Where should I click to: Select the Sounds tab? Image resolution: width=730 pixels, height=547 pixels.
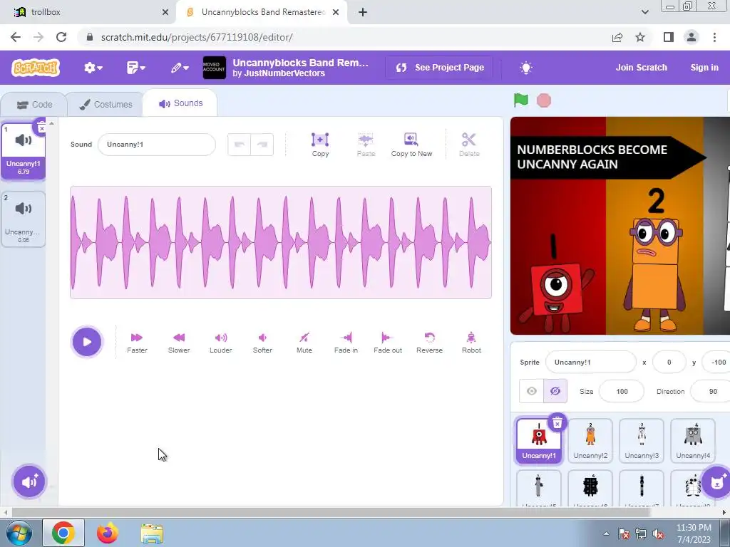click(180, 103)
